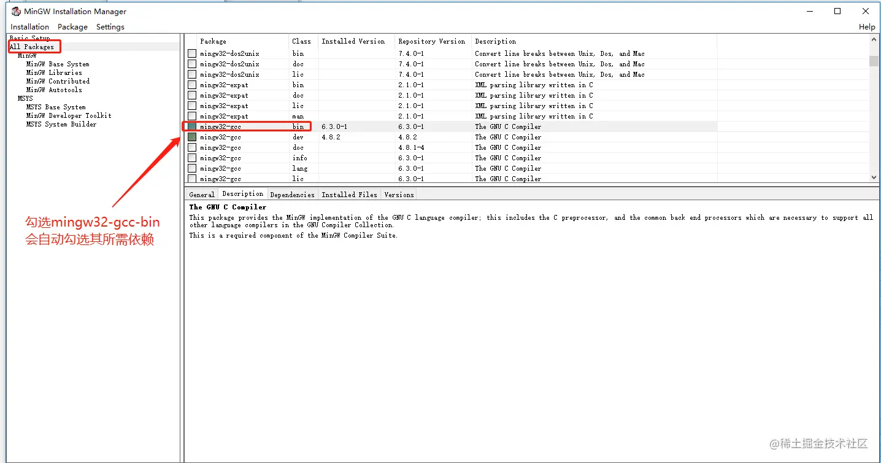Click repository version 4.8.1-4
Viewport: 881px width, 463px height.
pos(411,148)
